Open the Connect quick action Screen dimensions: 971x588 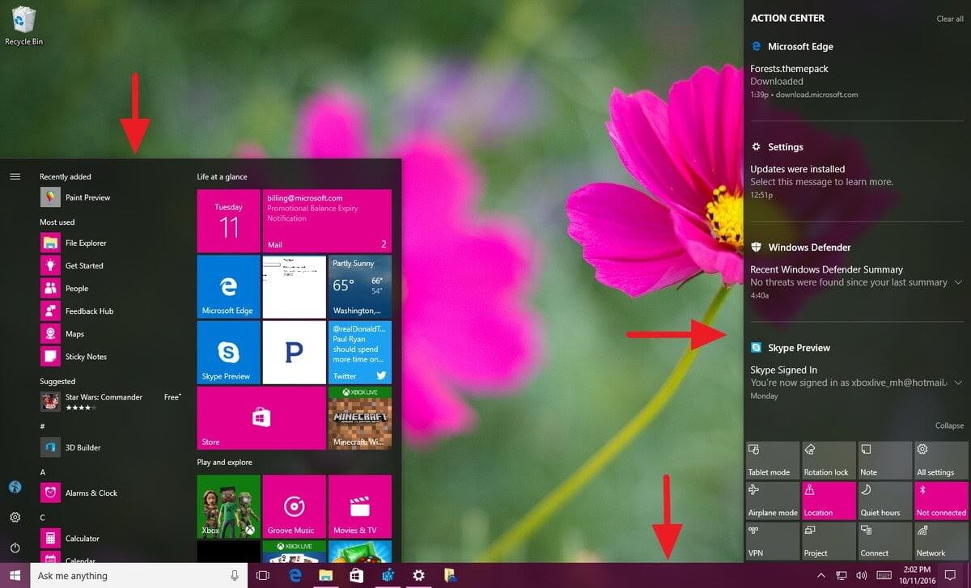click(x=884, y=540)
